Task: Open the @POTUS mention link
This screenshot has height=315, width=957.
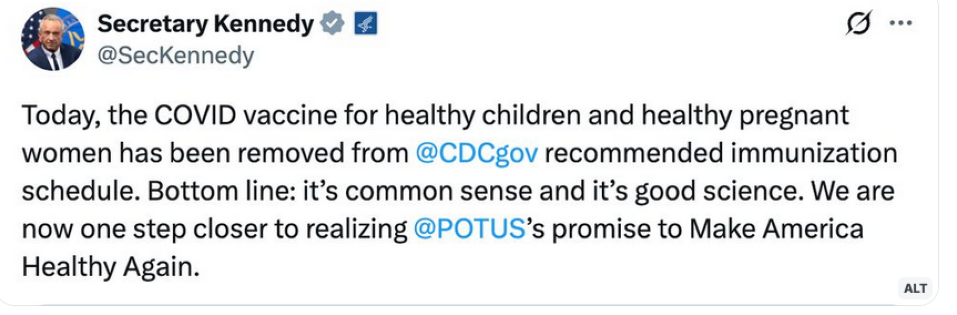Action: click(x=469, y=229)
